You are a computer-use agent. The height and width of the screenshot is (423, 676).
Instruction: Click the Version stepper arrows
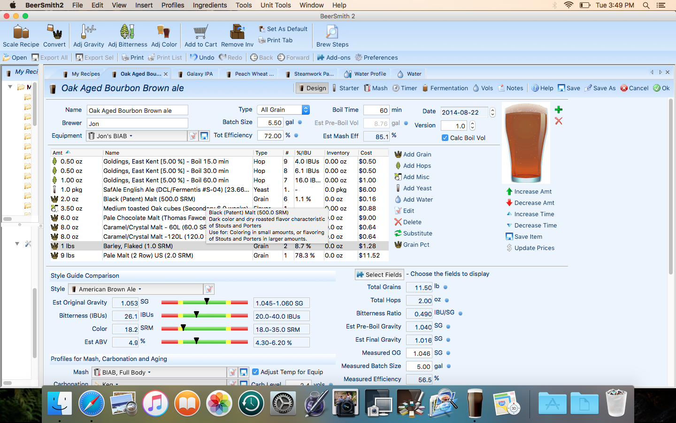pos(472,125)
